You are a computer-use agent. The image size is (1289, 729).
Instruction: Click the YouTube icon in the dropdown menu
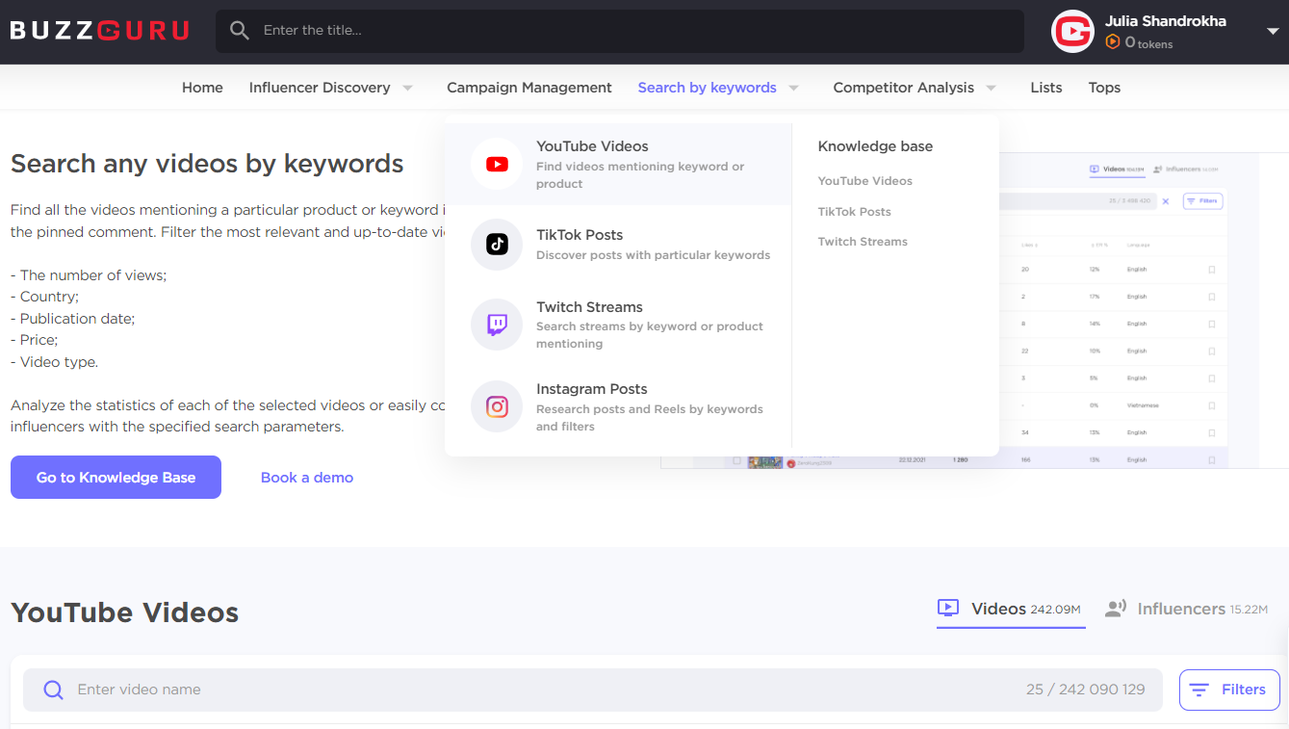coord(497,165)
